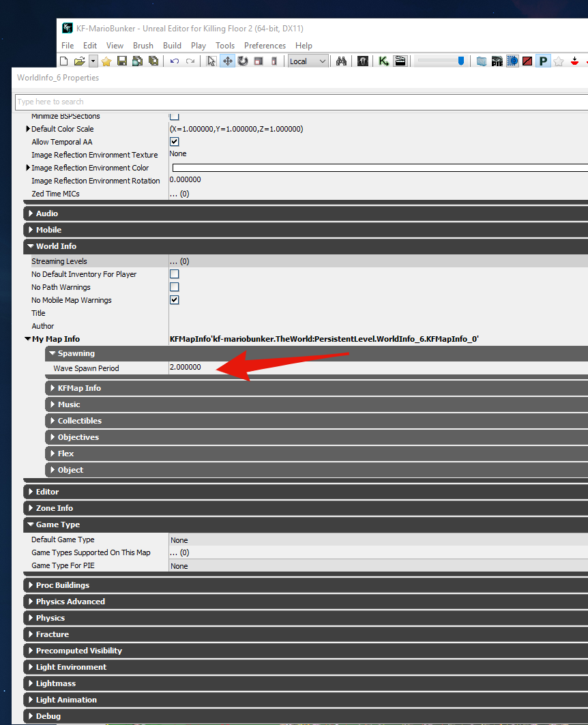Open the Content Browser Unreal icon
This screenshot has height=725, width=588.
coord(363,61)
